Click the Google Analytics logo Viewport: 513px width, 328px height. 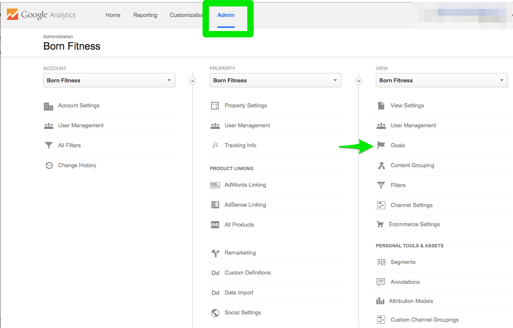(x=41, y=15)
